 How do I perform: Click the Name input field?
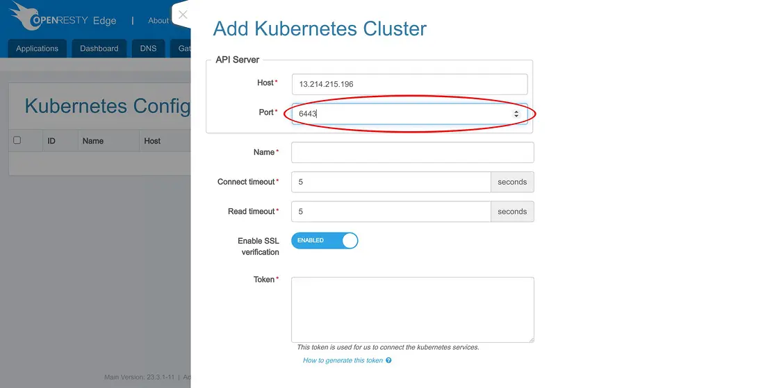click(x=412, y=153)
